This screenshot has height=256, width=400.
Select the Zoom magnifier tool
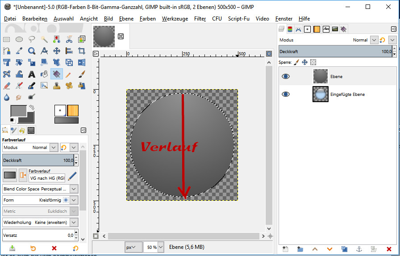click(32, 51)
